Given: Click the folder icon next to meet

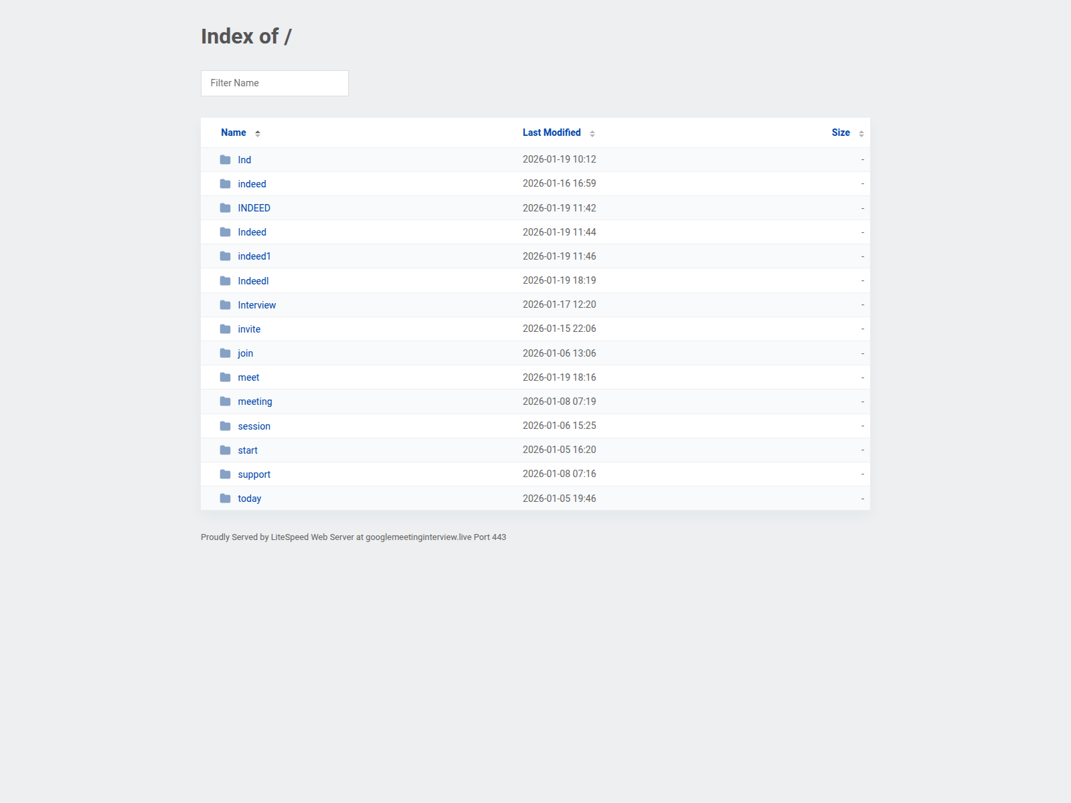Looking at the screenshot, I should click(x=225, y=377).
